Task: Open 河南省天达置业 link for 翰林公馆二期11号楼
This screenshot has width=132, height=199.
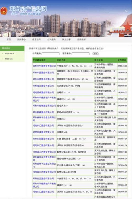Action: click(44, 152)
